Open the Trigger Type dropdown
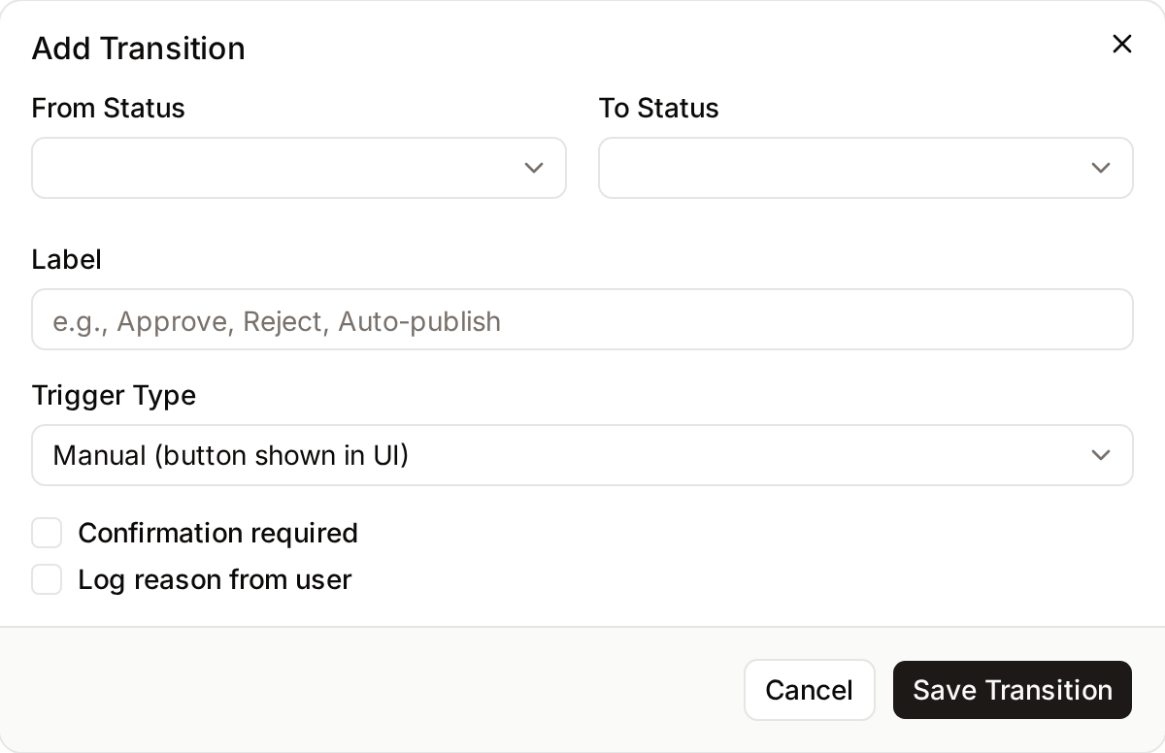The width and height of the screenshot is (1165, 753). coord(582,455)
